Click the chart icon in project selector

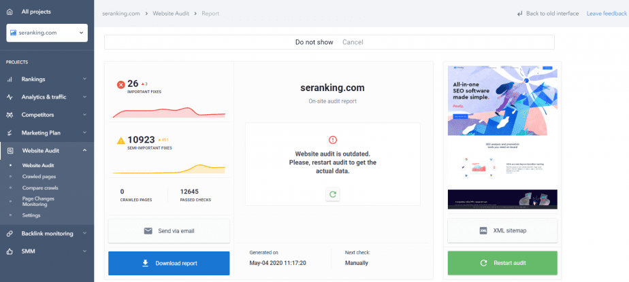click(x=14, y=33)
